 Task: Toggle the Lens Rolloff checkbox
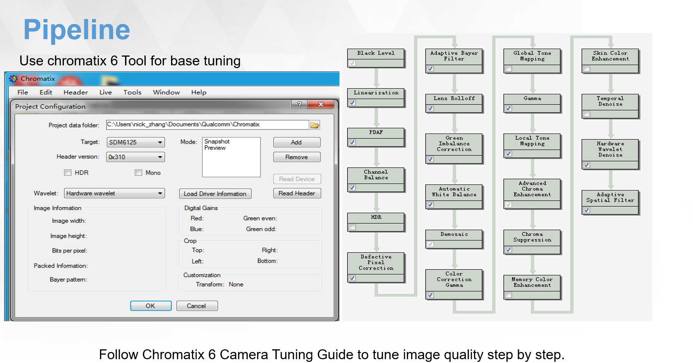click(430, 108)
